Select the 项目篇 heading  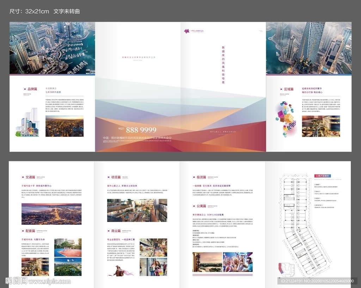pos(116,177)
